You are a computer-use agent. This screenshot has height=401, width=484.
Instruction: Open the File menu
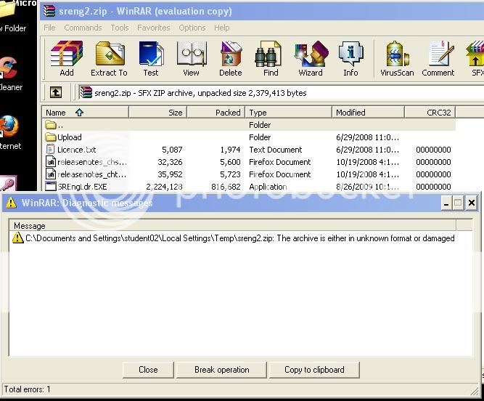coord(49,28)
